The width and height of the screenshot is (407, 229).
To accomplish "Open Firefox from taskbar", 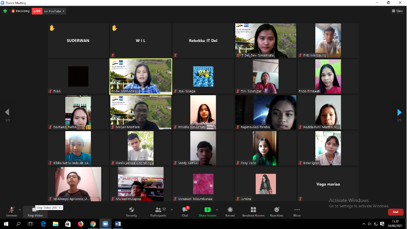I will point(80,224).
